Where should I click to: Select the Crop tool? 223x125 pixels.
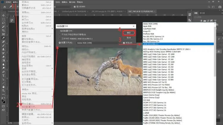click(3, 30)
